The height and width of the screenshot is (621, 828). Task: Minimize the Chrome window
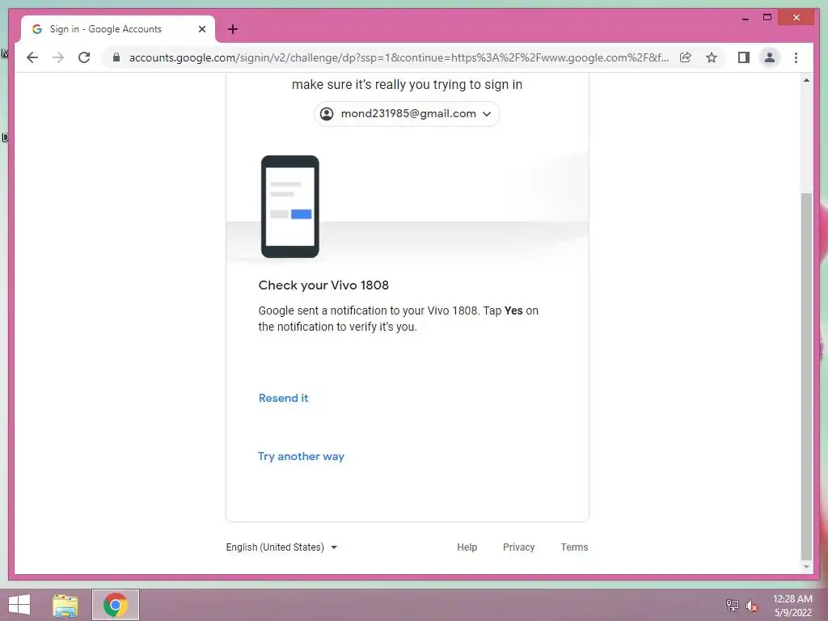point(745,18)
